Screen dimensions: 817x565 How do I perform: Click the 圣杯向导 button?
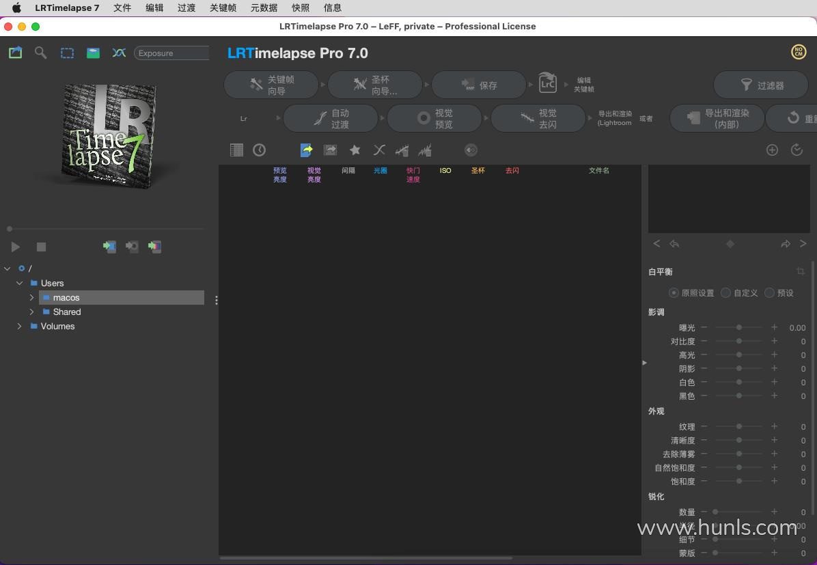click(x=374, y=85)
